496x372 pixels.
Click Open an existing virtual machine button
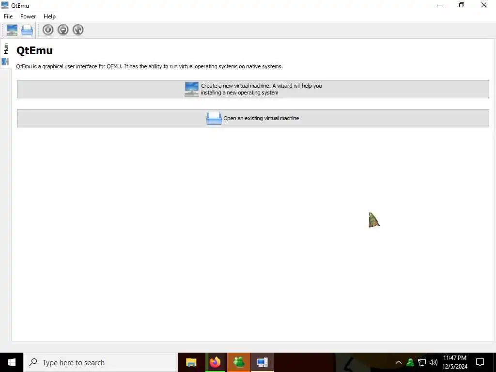[x=253, y=118]
